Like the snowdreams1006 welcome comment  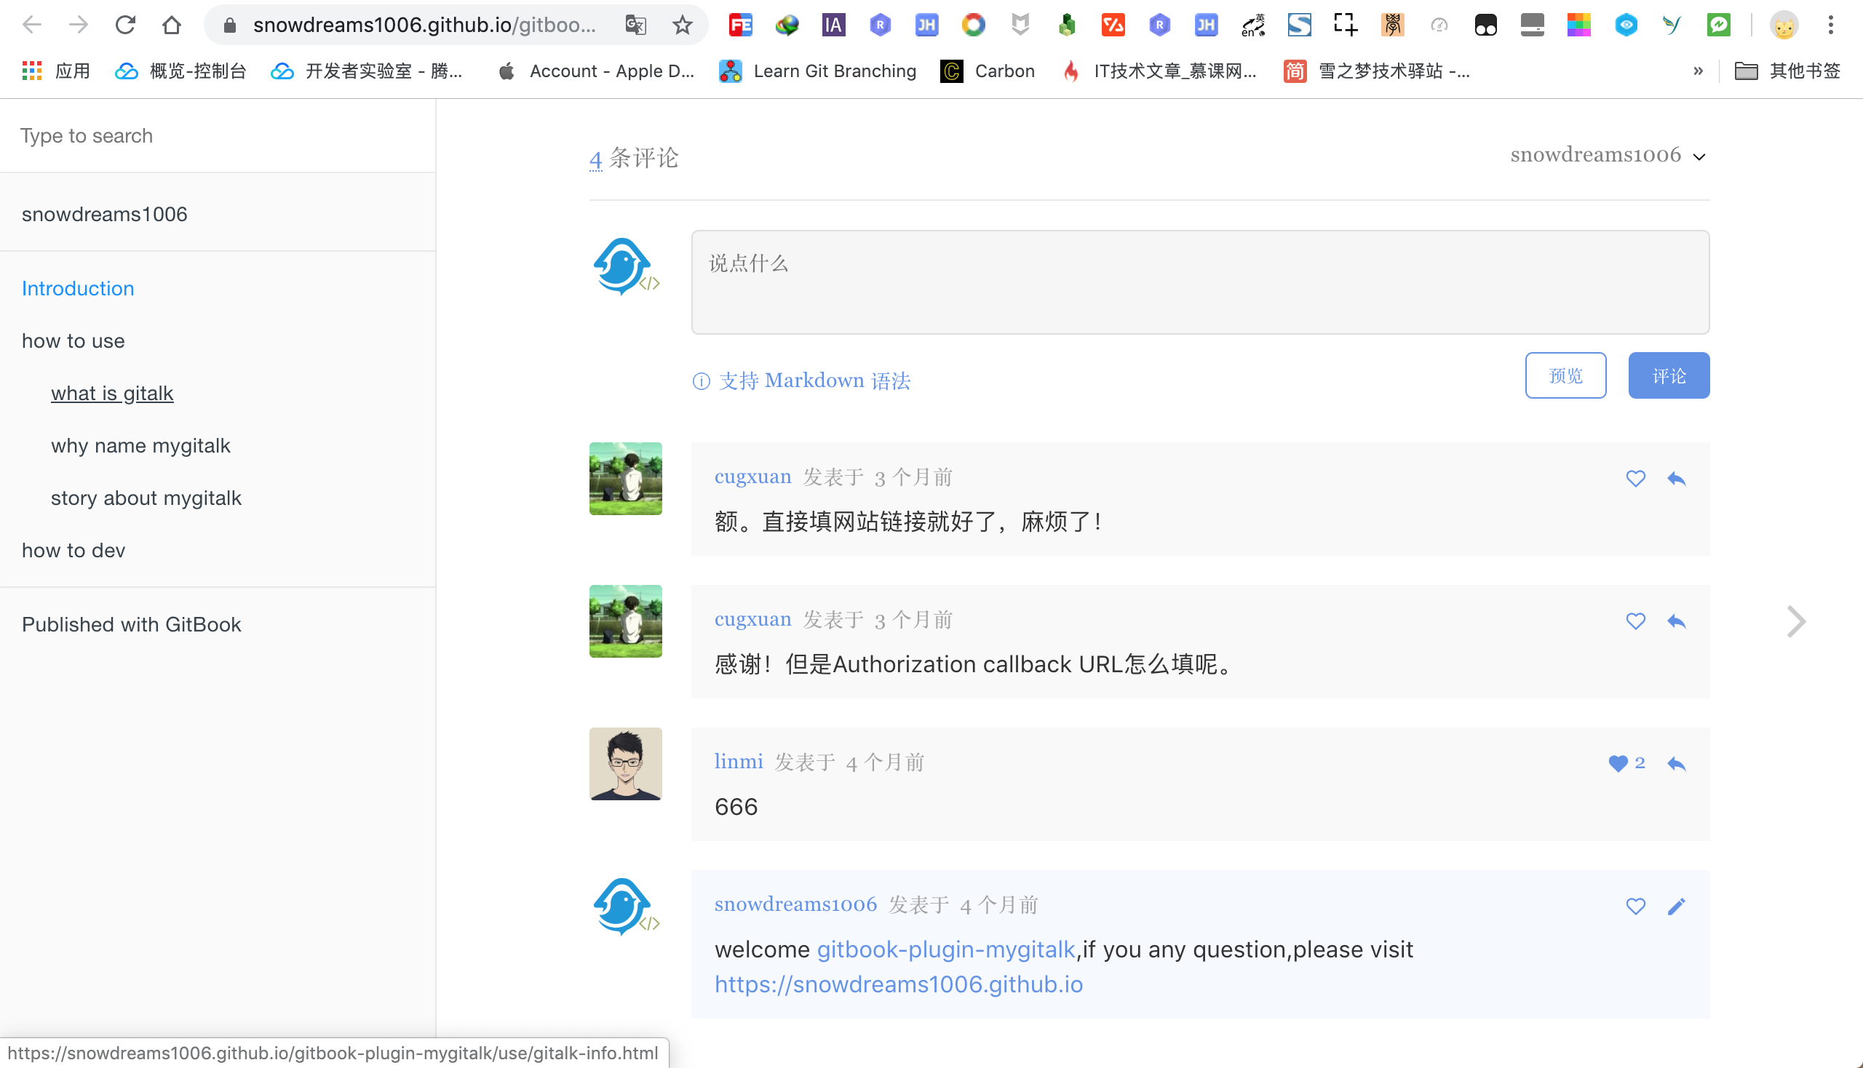point(1634,906)
